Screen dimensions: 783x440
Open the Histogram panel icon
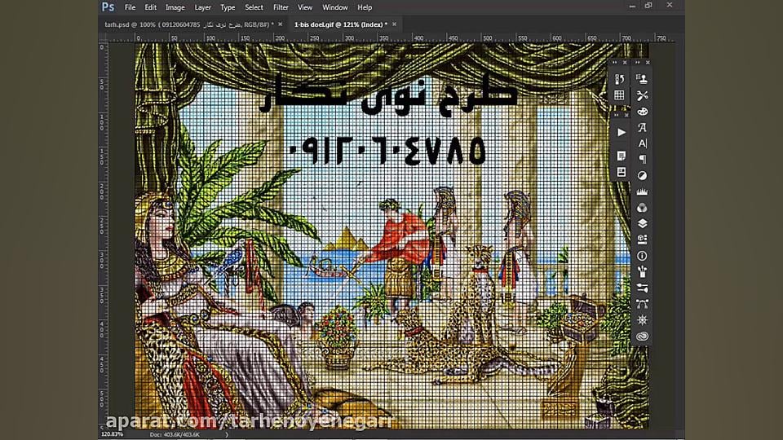pyautogui.click(x=643, y=191)
